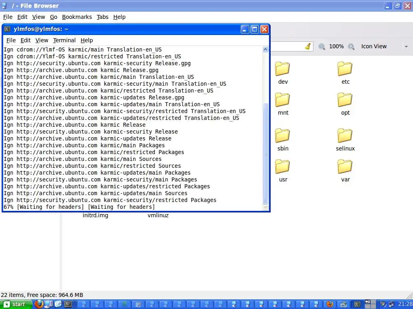Switch to the first workspace in the pager
This screenshot has width=413, height=309.
(x=367, y=302)
